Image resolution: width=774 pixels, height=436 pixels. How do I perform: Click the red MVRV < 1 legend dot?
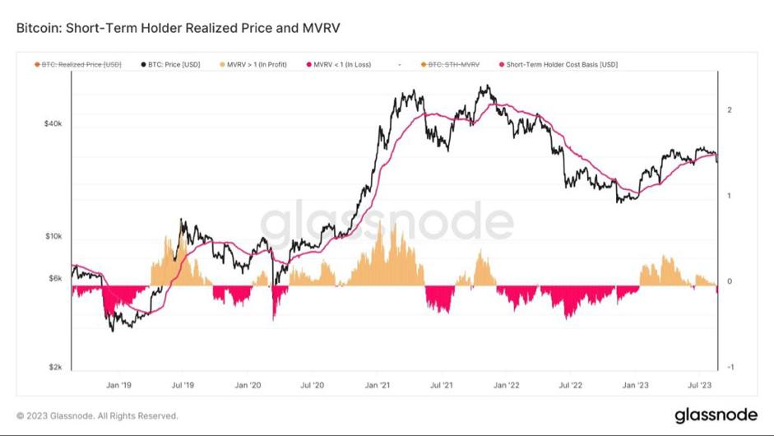309,64
